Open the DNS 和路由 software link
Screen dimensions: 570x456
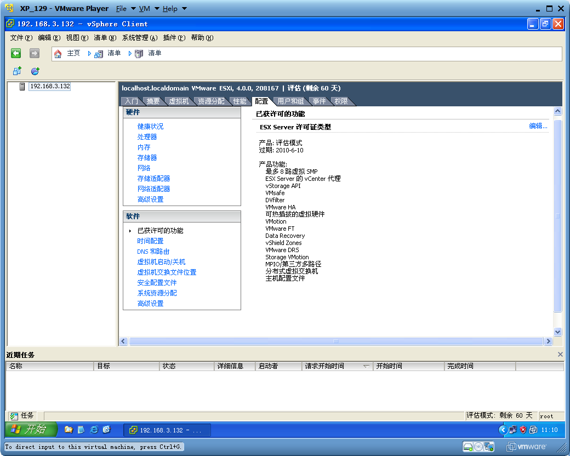(153, 251)
